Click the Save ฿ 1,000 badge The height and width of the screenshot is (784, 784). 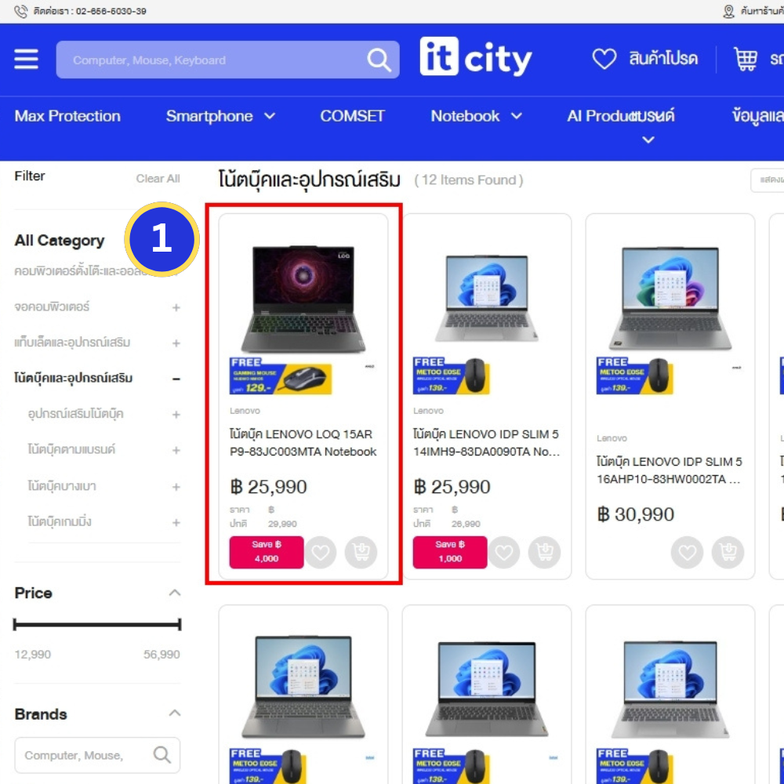coord(450,552)
